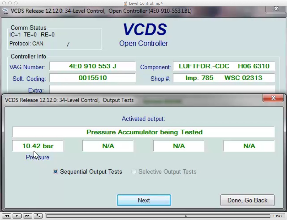Click the 10.42 bar pressure value
The height and width of the screenshot is (220, 287).
38,146
